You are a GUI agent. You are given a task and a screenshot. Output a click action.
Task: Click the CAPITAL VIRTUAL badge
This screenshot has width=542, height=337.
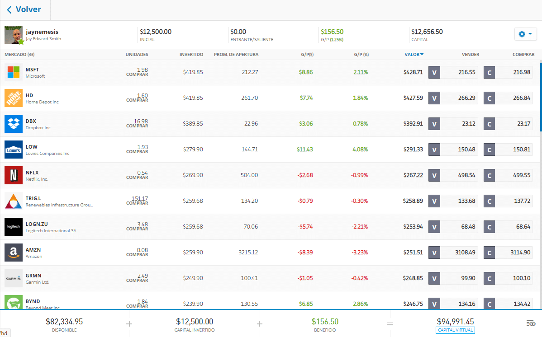coord(455,330)
